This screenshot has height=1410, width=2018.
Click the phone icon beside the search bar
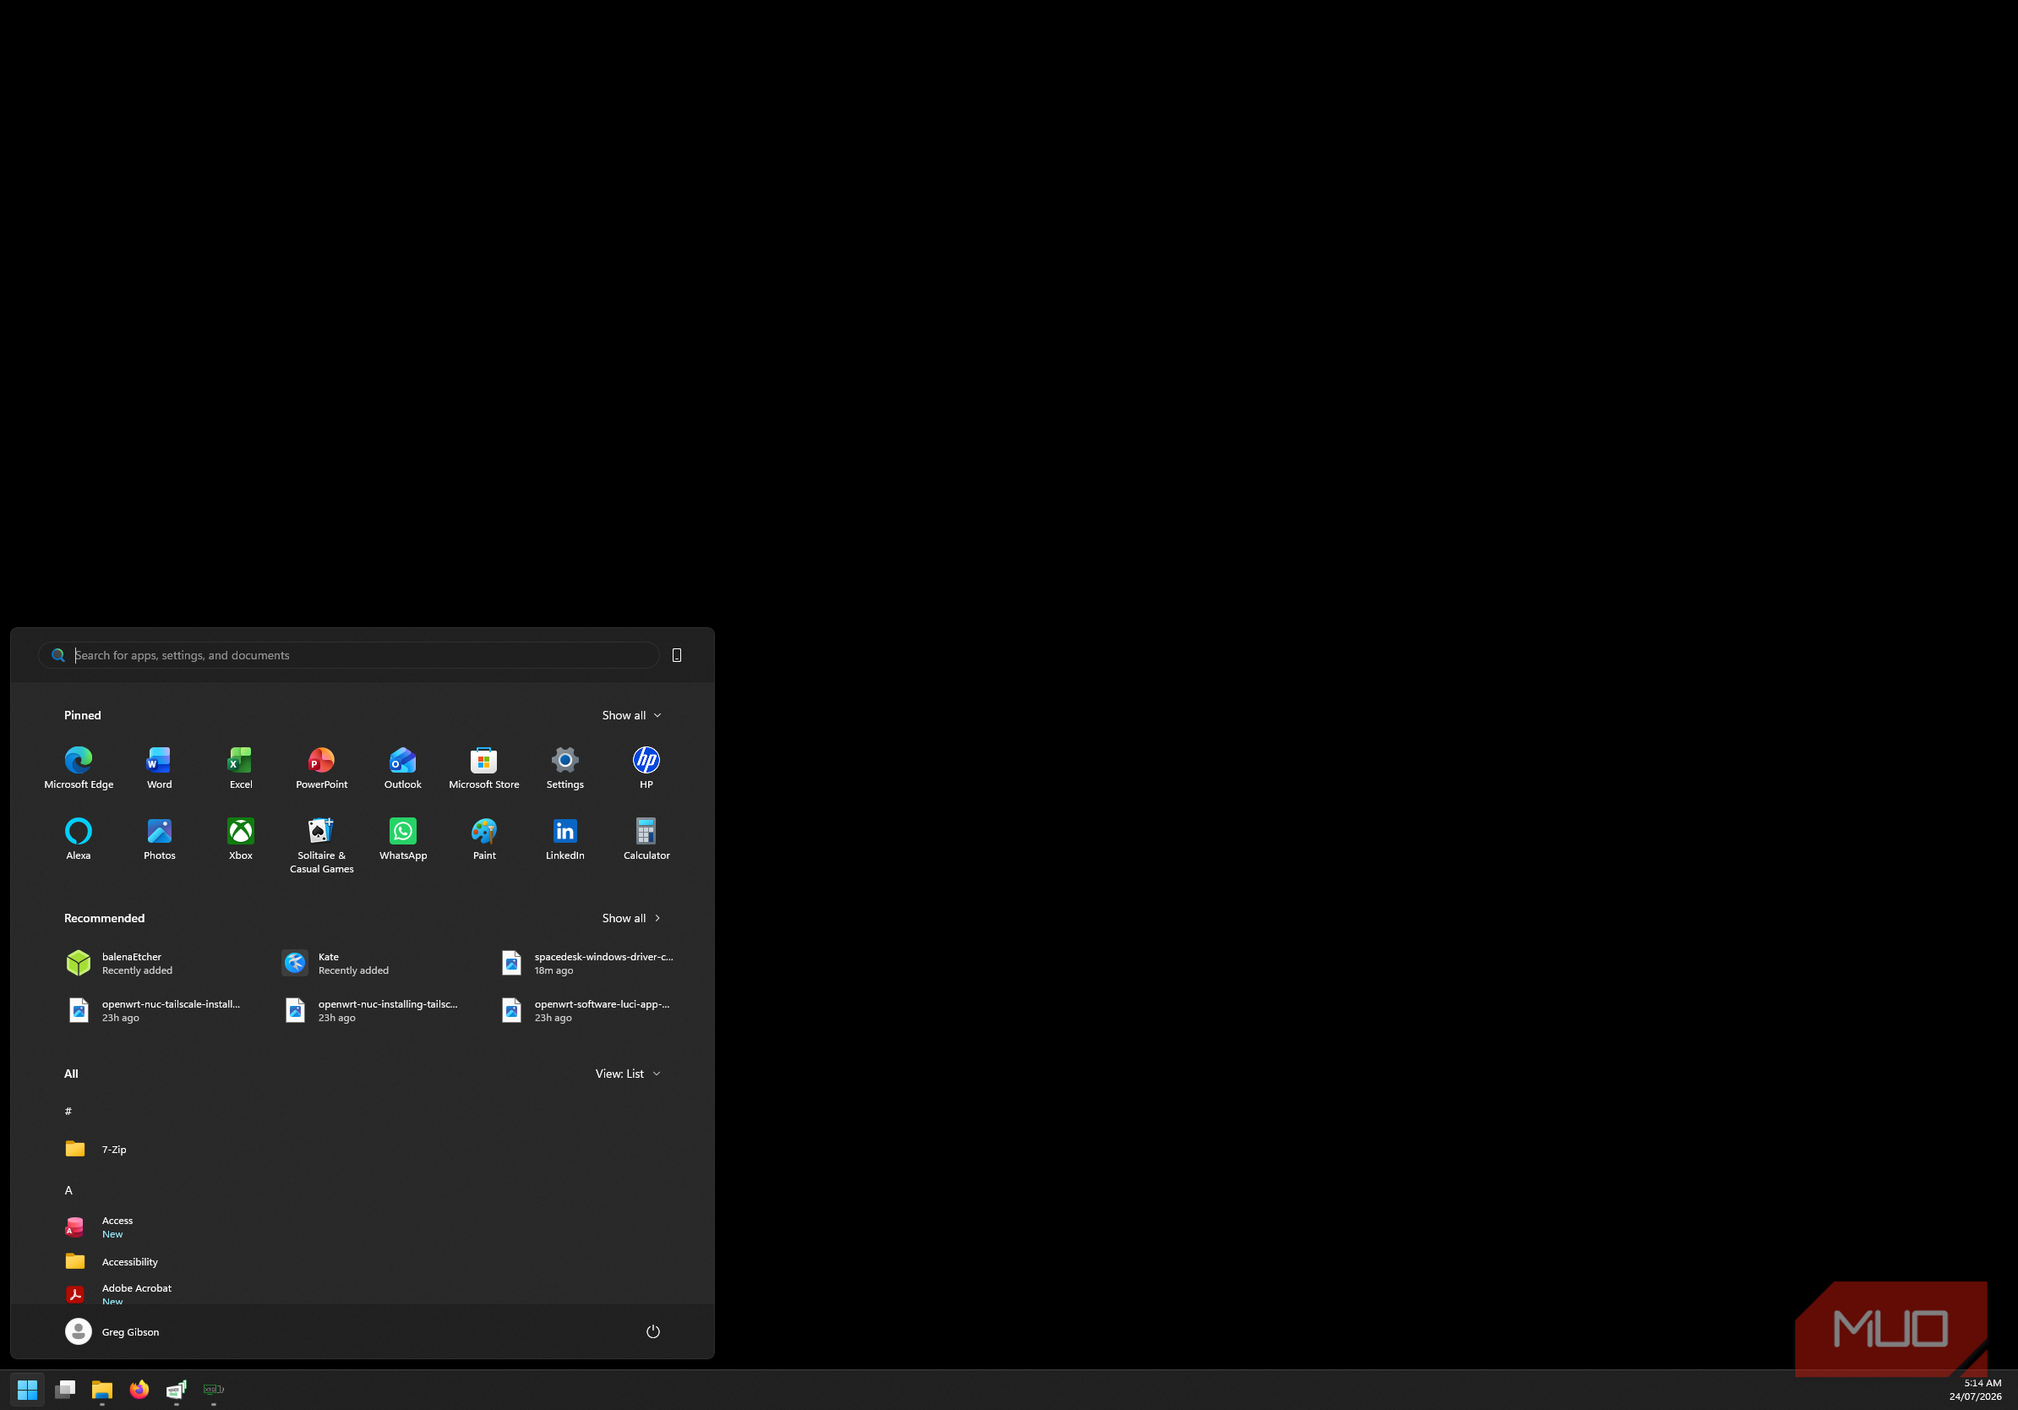click(676, 655)
